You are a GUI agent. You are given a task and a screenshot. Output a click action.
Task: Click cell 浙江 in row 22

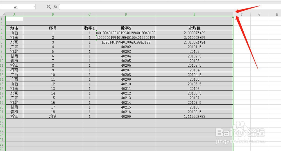point(14,116)
